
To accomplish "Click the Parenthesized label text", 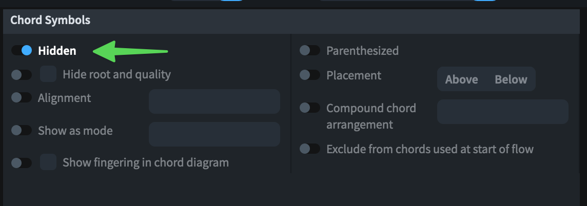I will (x=362, y=51).
